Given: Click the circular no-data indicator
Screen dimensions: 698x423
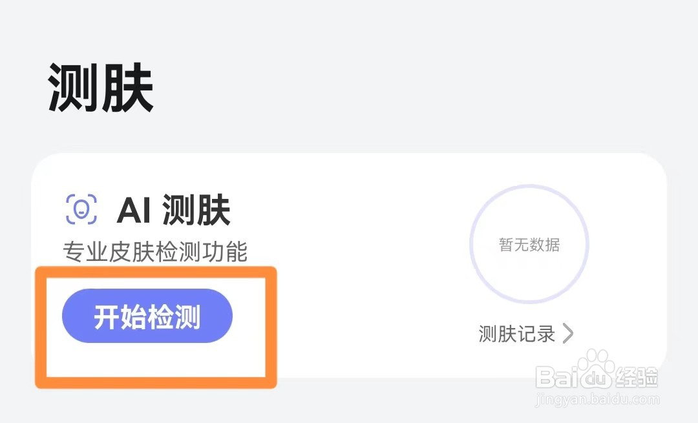Looking at the screenshot, I should 529,244.
